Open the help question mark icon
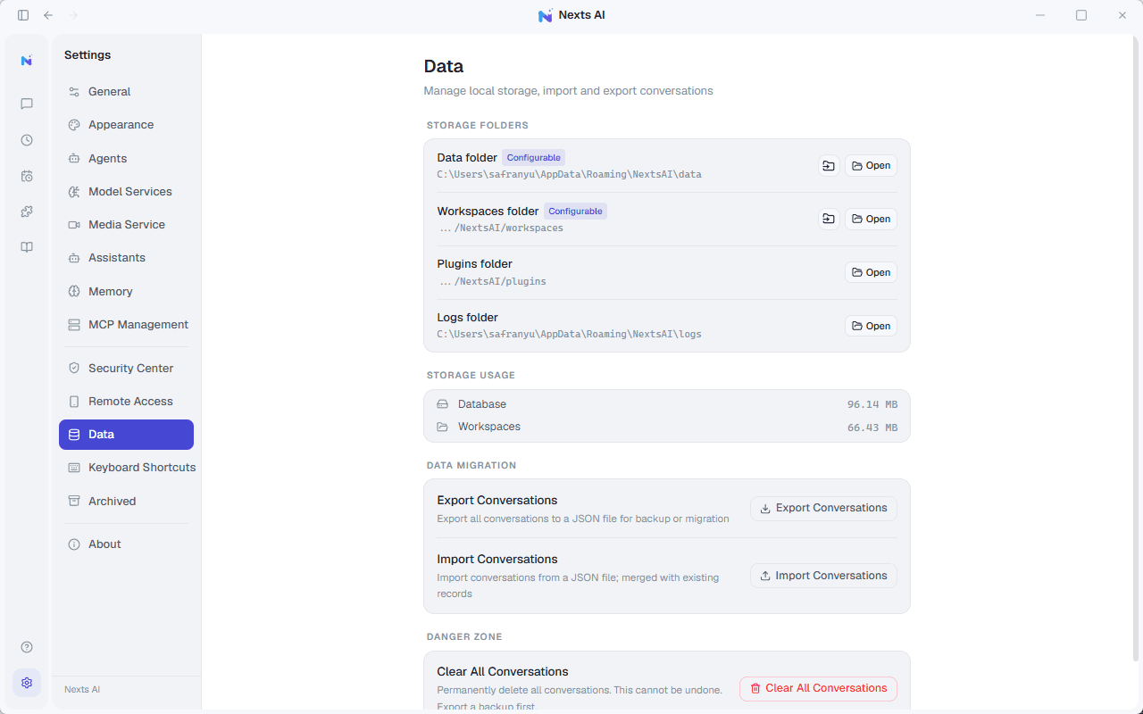The image size is (1143, 714). pos(27,647)
